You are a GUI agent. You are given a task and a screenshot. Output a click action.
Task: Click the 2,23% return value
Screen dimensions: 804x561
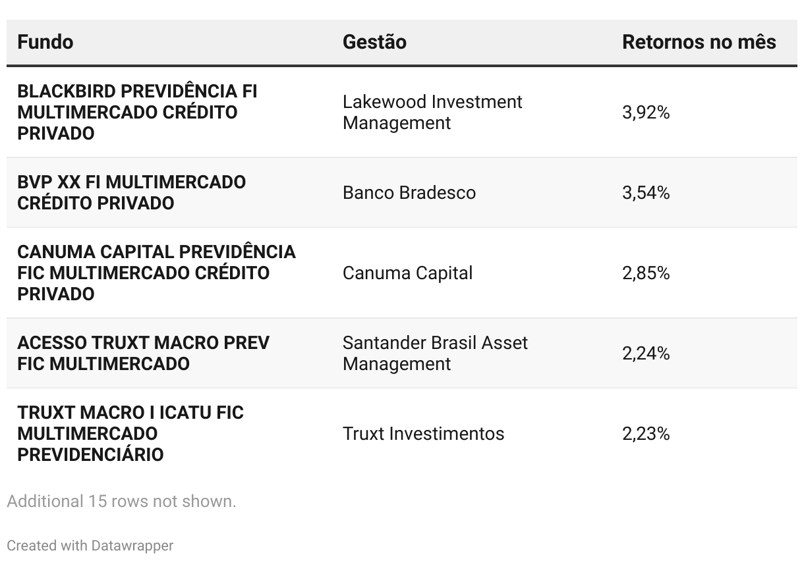tap(646, 434)
